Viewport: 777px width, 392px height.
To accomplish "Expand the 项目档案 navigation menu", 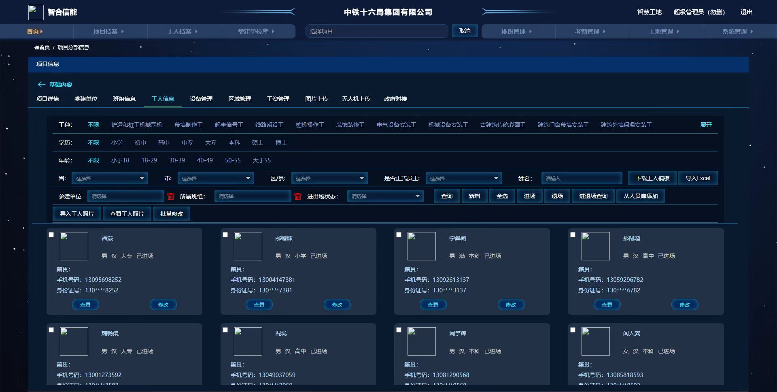I will coord(108,32).
